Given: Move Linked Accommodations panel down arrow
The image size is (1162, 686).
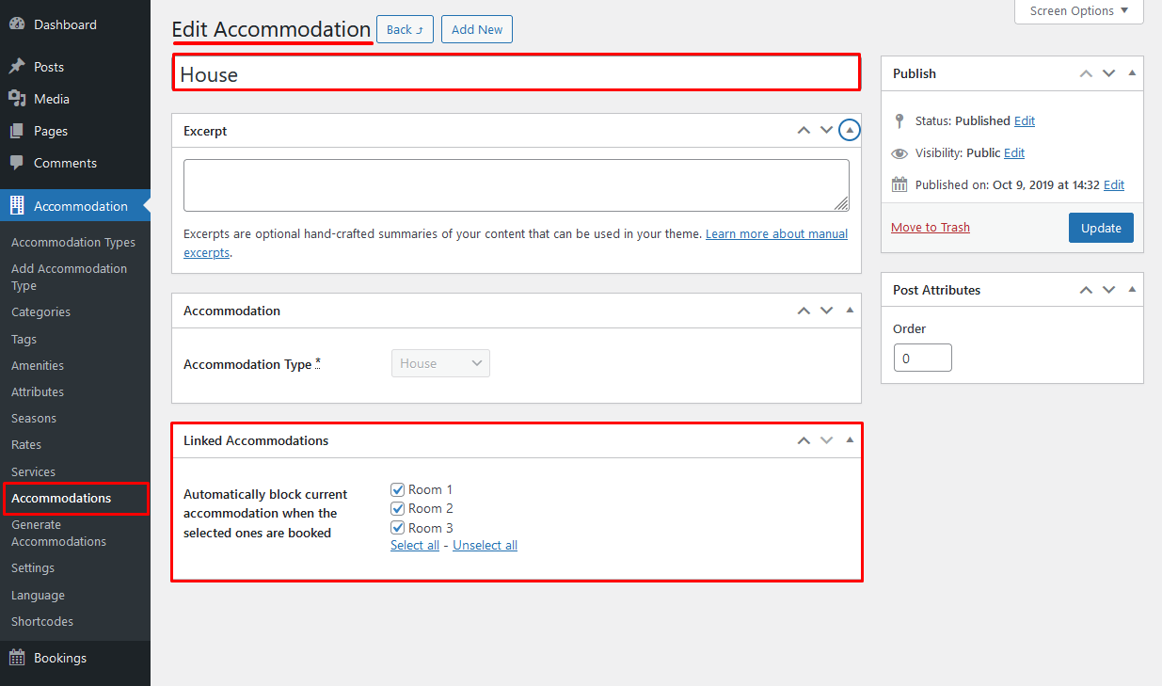Looking at the screenshot, I should click(x=826, y=439).
